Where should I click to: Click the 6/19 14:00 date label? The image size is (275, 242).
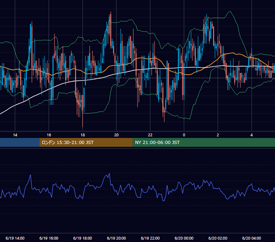coord(15,238)
